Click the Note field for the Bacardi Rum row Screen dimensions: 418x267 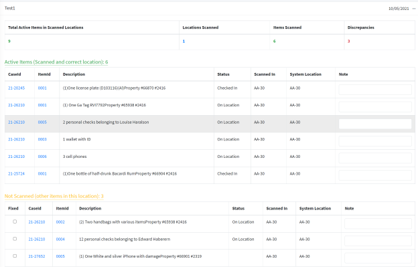point(375,175)
